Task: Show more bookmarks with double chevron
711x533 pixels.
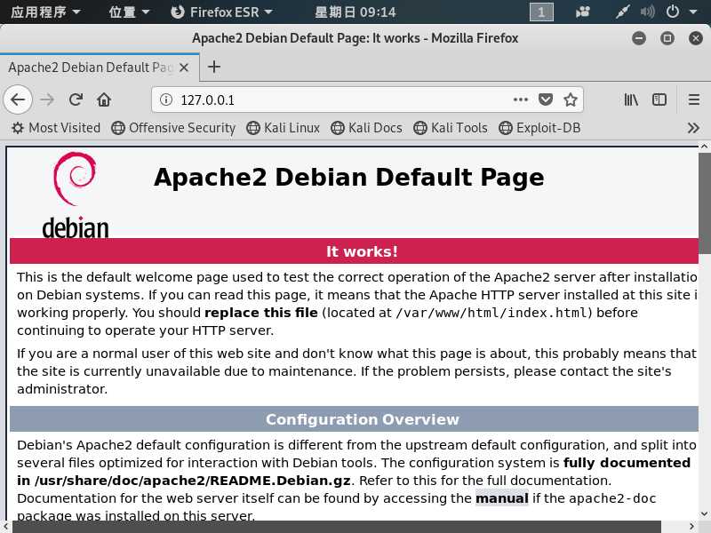Action: [x=693, y=128]
